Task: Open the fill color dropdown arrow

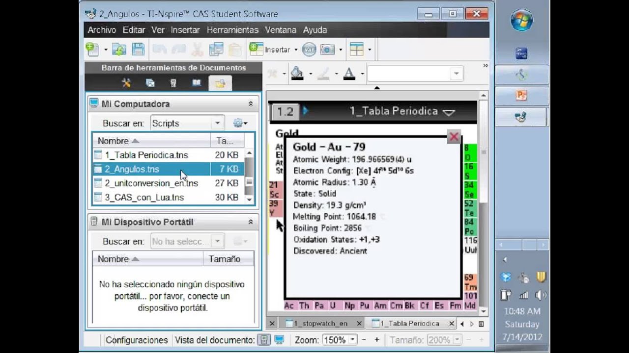Action: [310, 74]
